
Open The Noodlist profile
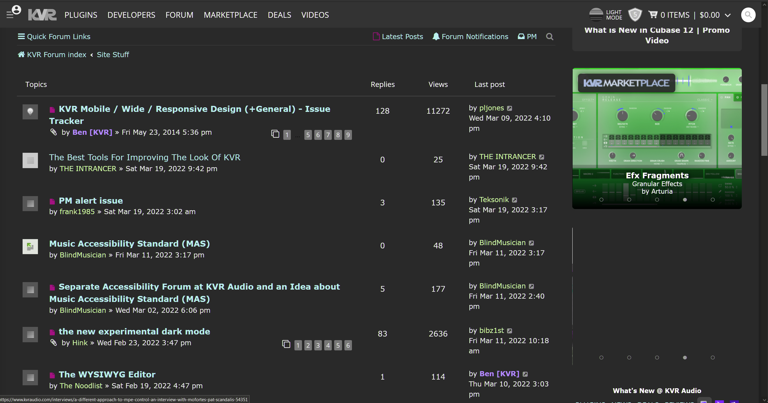click(81, 386)
